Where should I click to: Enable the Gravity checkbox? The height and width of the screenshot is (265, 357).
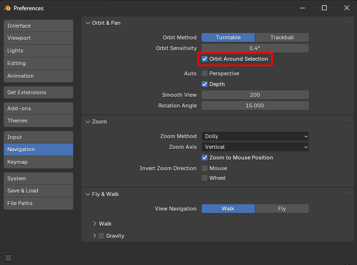101,236
